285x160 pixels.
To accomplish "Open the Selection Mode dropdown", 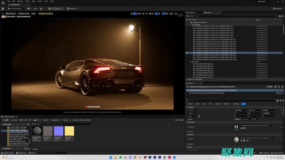I will pyautogui.click(x=15, y=9).
